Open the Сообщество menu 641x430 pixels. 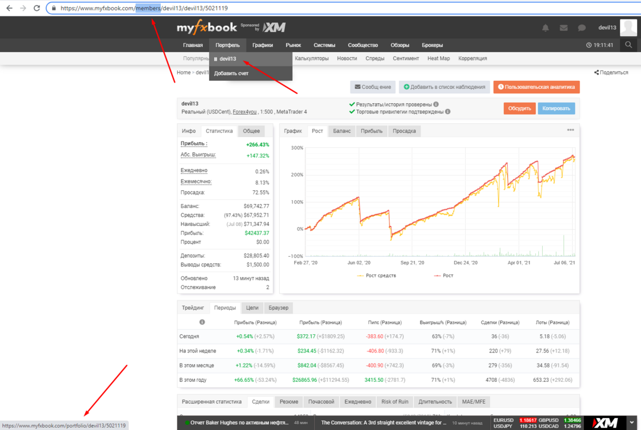coord(362,45)
